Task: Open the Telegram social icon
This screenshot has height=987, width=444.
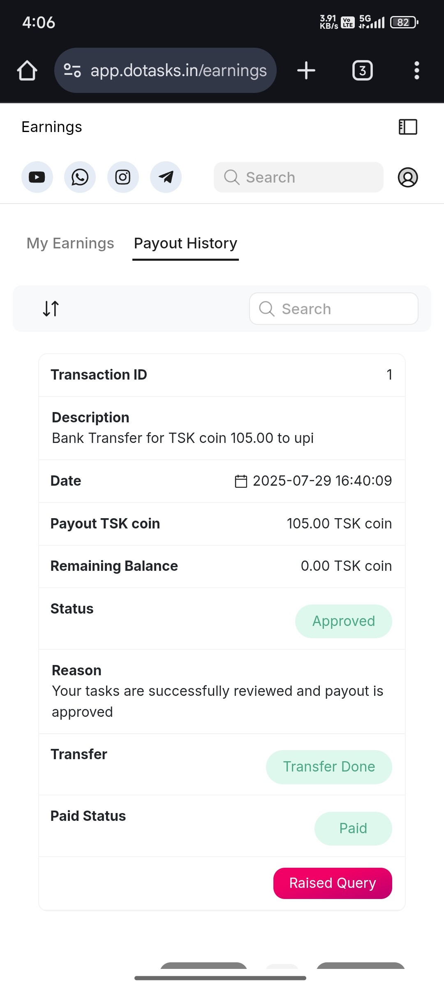Action: (x=166, y=177)
